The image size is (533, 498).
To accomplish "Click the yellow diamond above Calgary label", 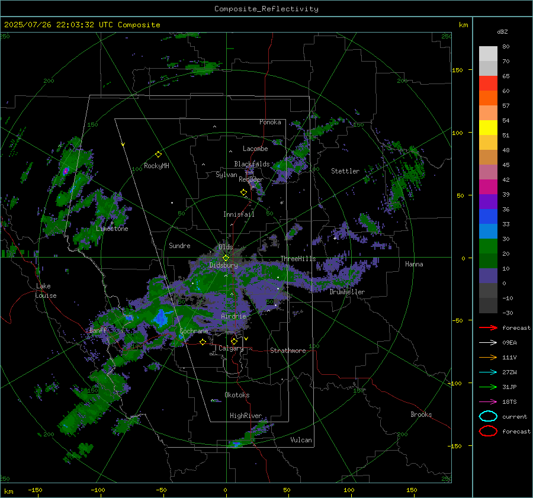I will (x=234, y=341).
